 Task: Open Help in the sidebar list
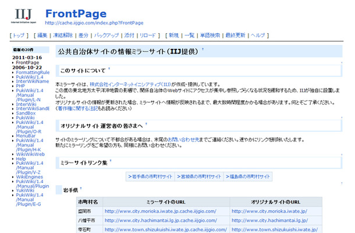[21, 158]
